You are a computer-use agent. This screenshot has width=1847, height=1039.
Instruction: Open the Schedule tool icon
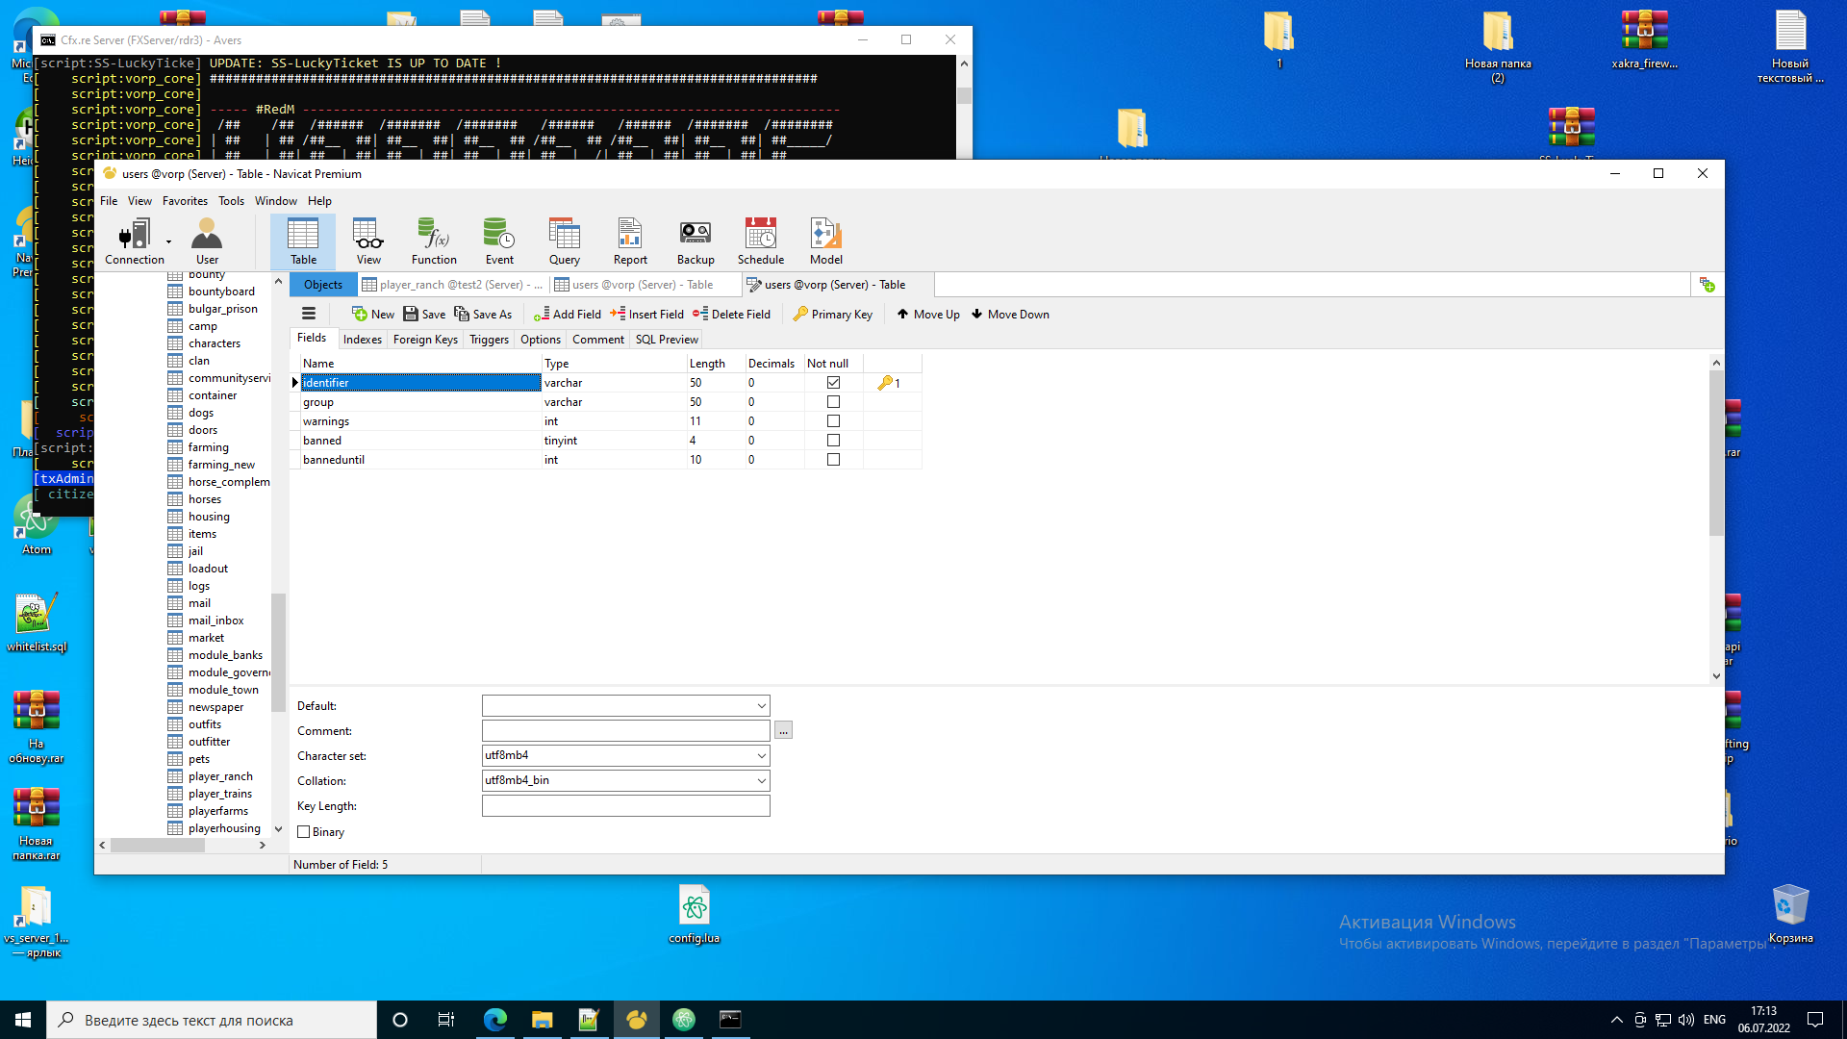point(760,241)
